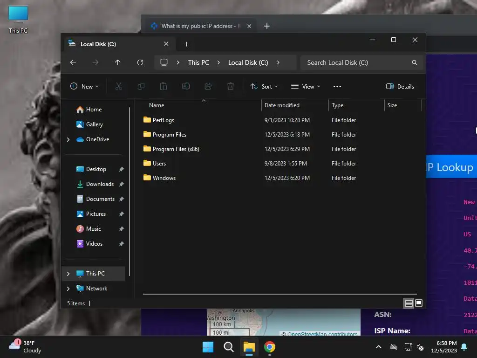477x358 pixels.
Task: Unpin Music from Quick access
Action: pyautogui.click(x=122, y=229)
